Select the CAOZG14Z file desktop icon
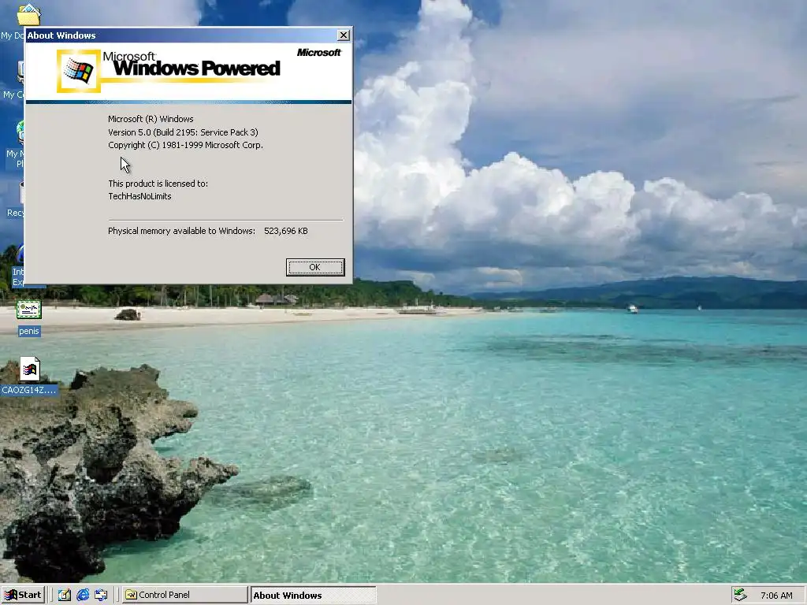Viewport: 807px width, 605px height. pyautogui.click(x=30, y=369)
